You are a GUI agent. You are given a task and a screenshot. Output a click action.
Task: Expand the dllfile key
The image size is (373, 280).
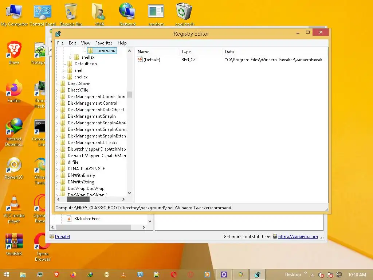(x=56, y=162)
